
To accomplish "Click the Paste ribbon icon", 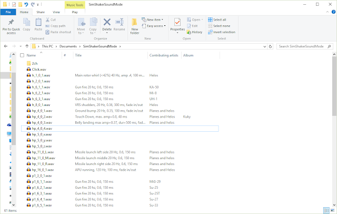I will pyautogui.click(x=38, y=22).
